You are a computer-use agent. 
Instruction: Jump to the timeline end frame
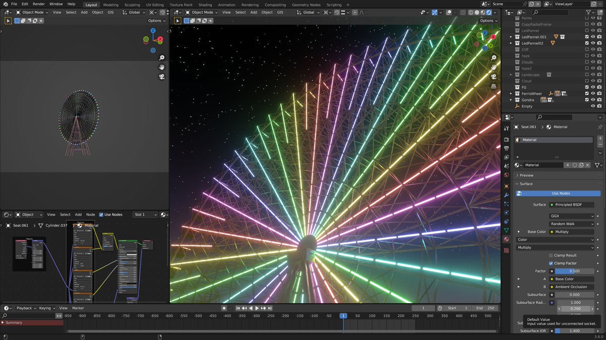coord(270,308)
